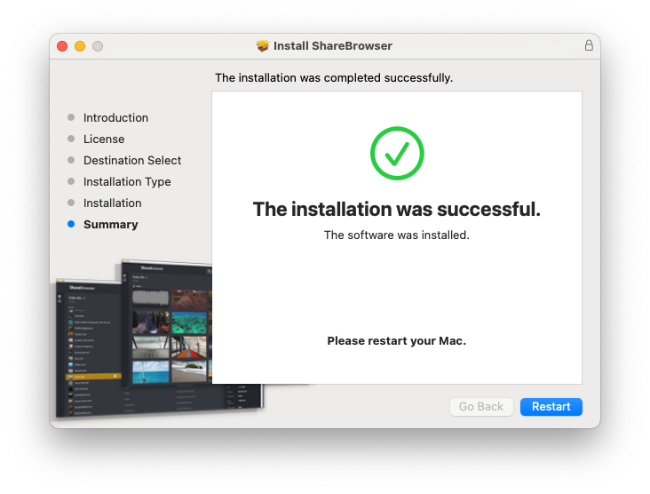Screen dimensions: 650x494
Task: Click the disabled Go Back button
Action: (481, 406)
